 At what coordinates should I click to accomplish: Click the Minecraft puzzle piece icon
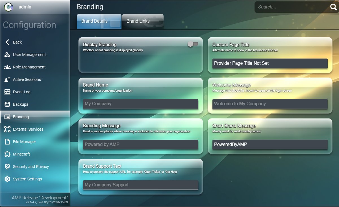7,154
